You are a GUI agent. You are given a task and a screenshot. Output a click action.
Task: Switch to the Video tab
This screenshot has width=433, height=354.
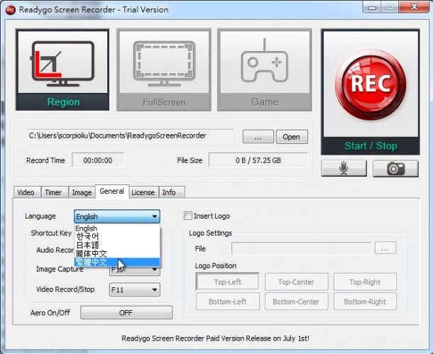point(26,192)
